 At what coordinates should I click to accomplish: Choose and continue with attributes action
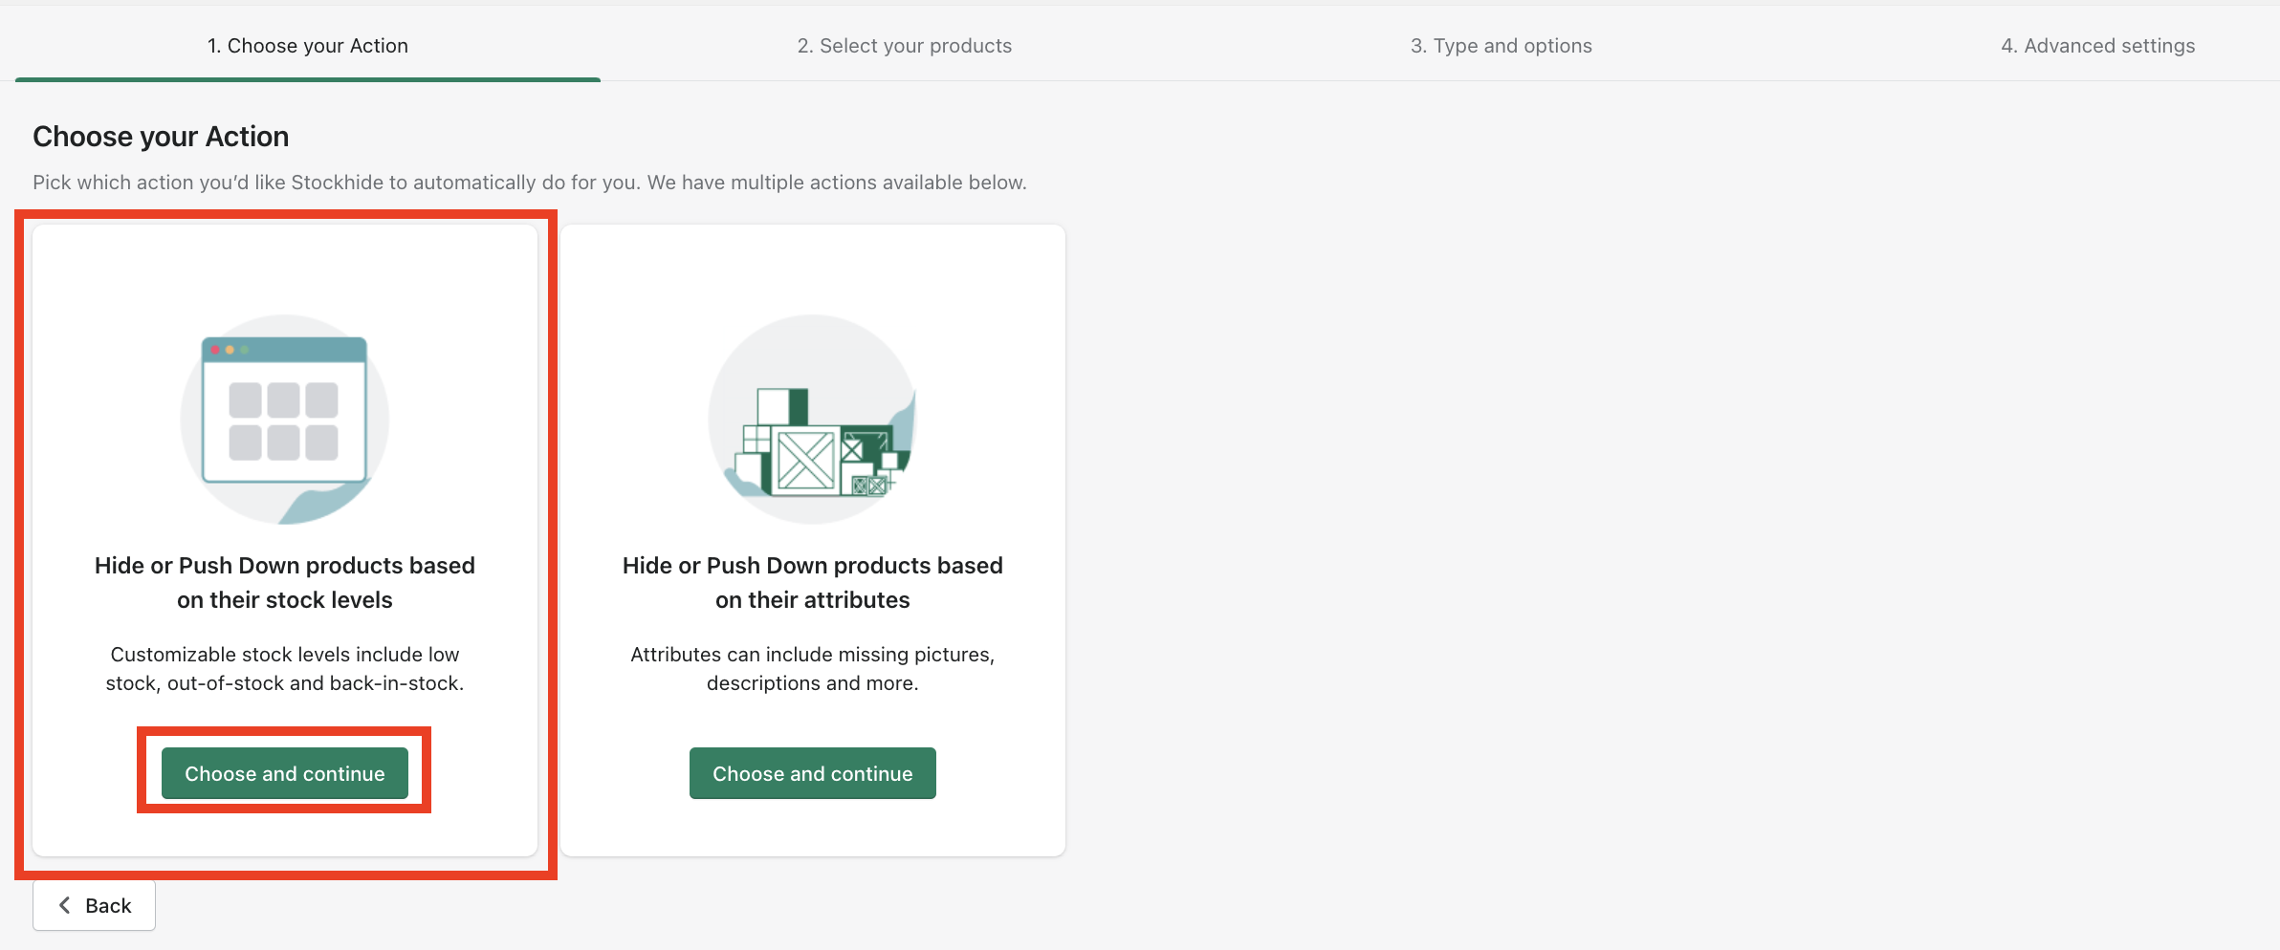(812, 773)
